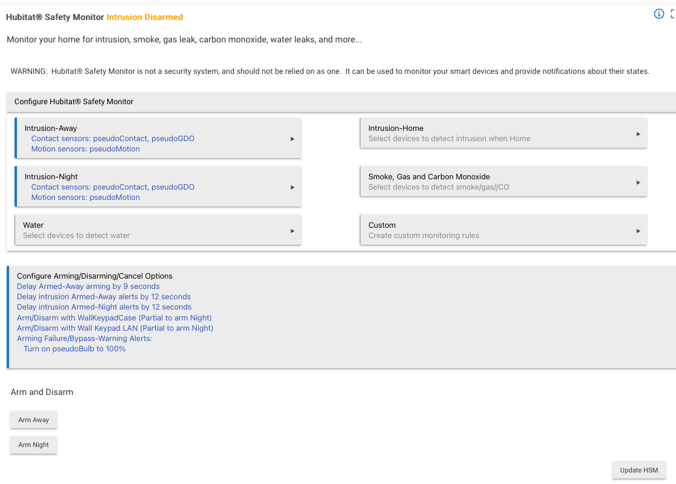Click the Arm Night button
676x484 pixels.
click(x=34, y=445)
